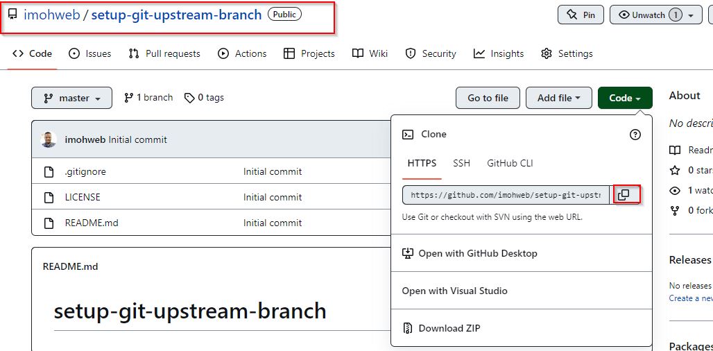Image resolution: width=713 pixels, height=351 pixels.
Task: Click the watchers count badge showing 1
Action: 676,15
